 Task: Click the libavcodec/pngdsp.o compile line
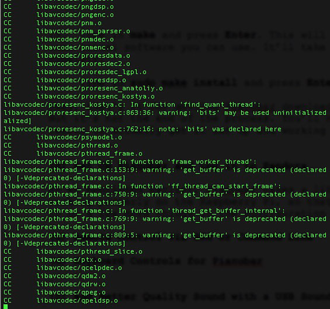(x=59, y=7)
